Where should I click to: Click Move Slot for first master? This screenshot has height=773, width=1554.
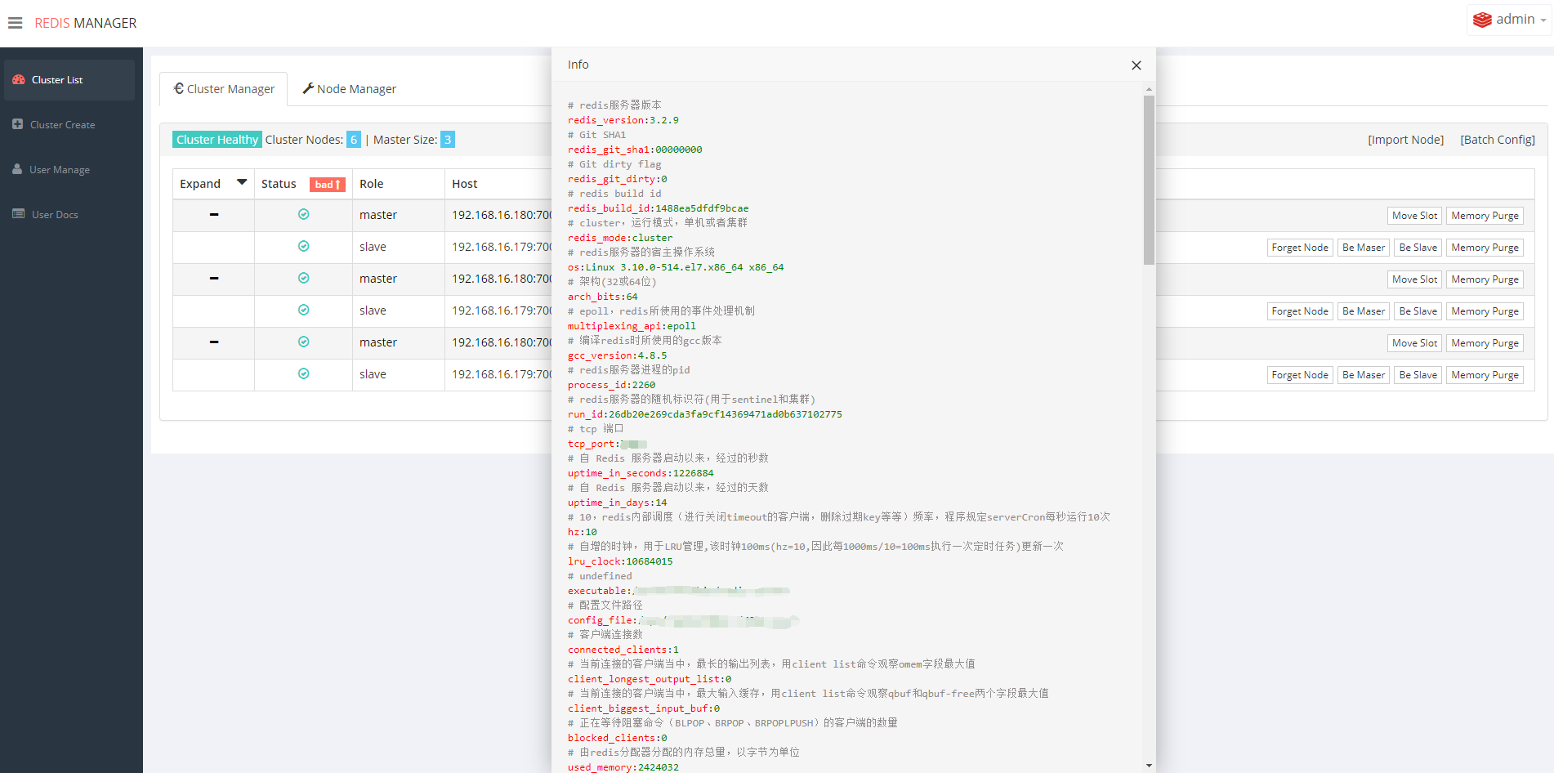coord(1414,216)
